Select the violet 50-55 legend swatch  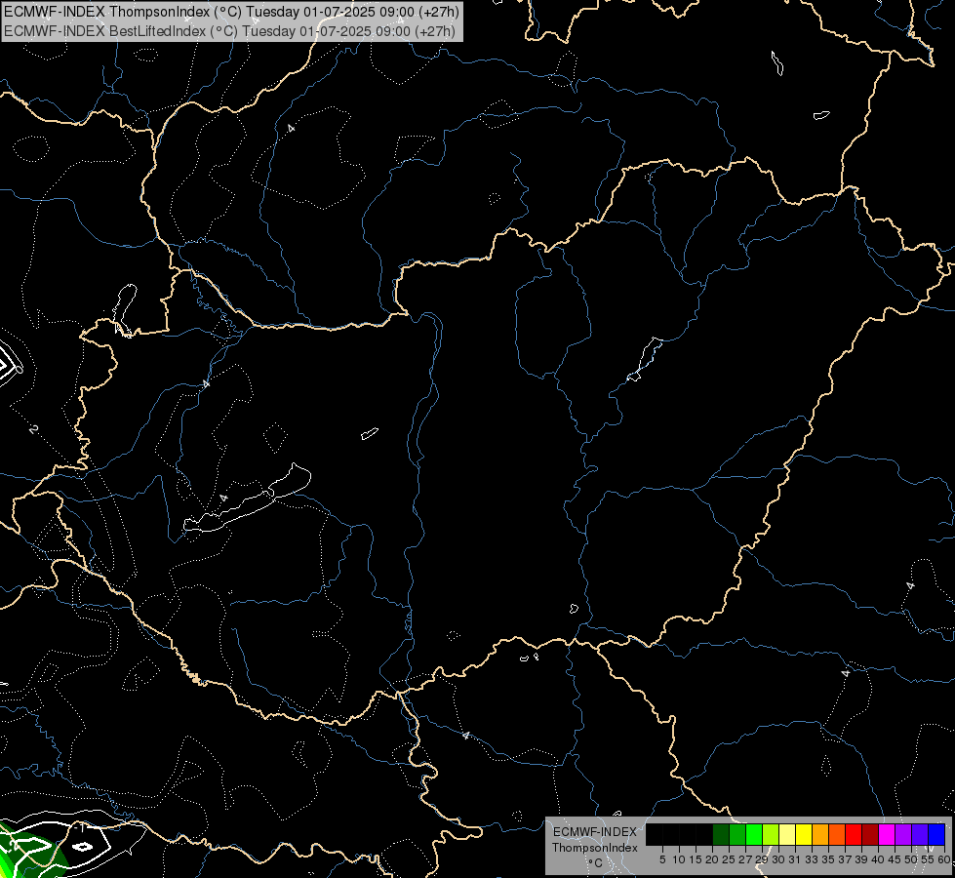click(920, 834)
